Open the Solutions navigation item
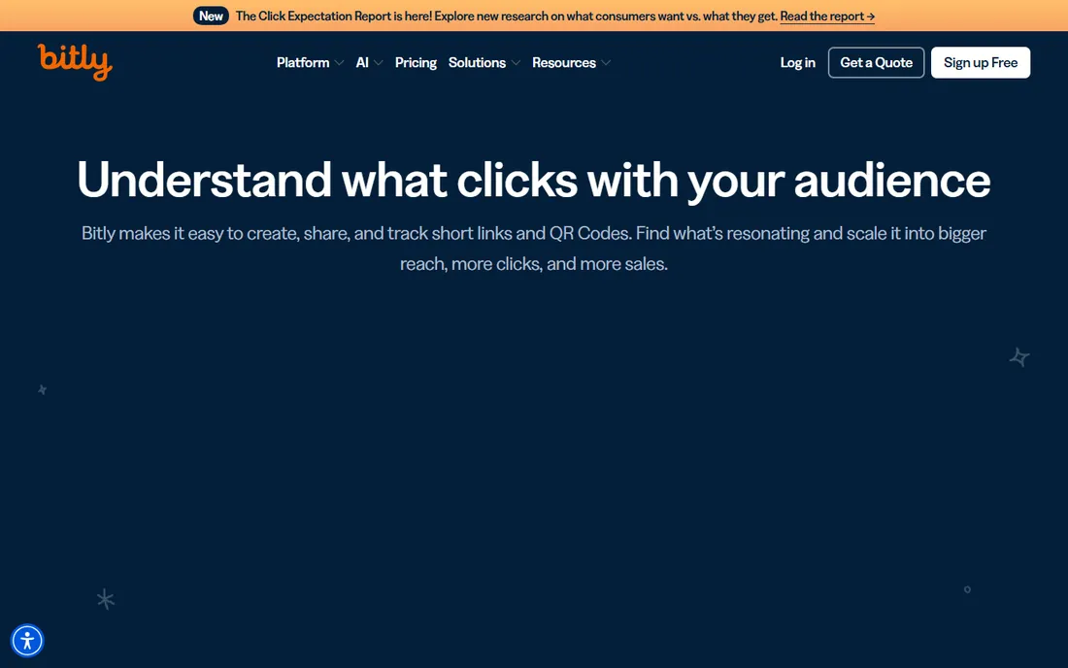1068x668 pixels. (477, 63)
